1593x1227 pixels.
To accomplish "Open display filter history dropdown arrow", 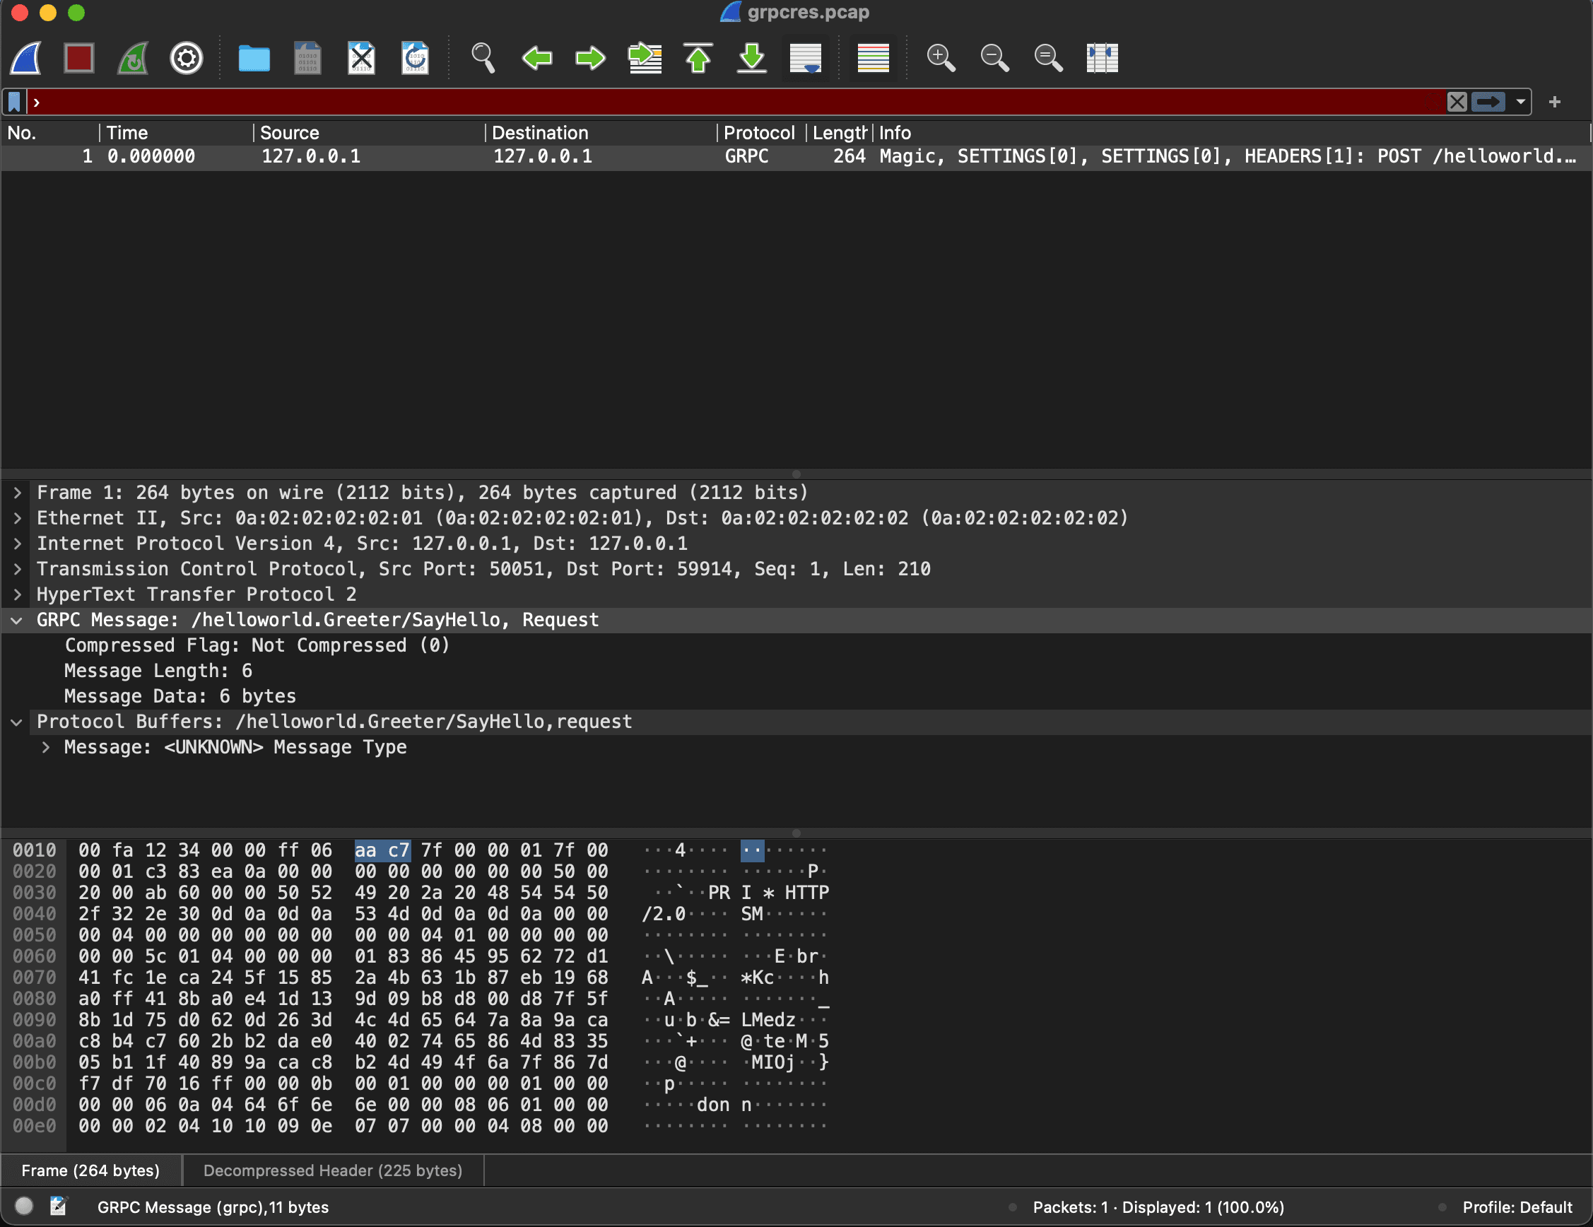I will pyautogui.click(x=1520, y=101).
